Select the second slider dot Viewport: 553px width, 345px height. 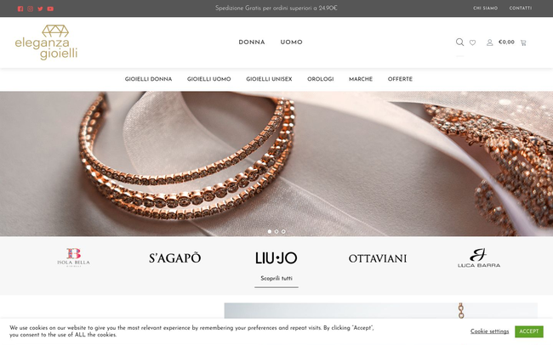pos(276,231)
